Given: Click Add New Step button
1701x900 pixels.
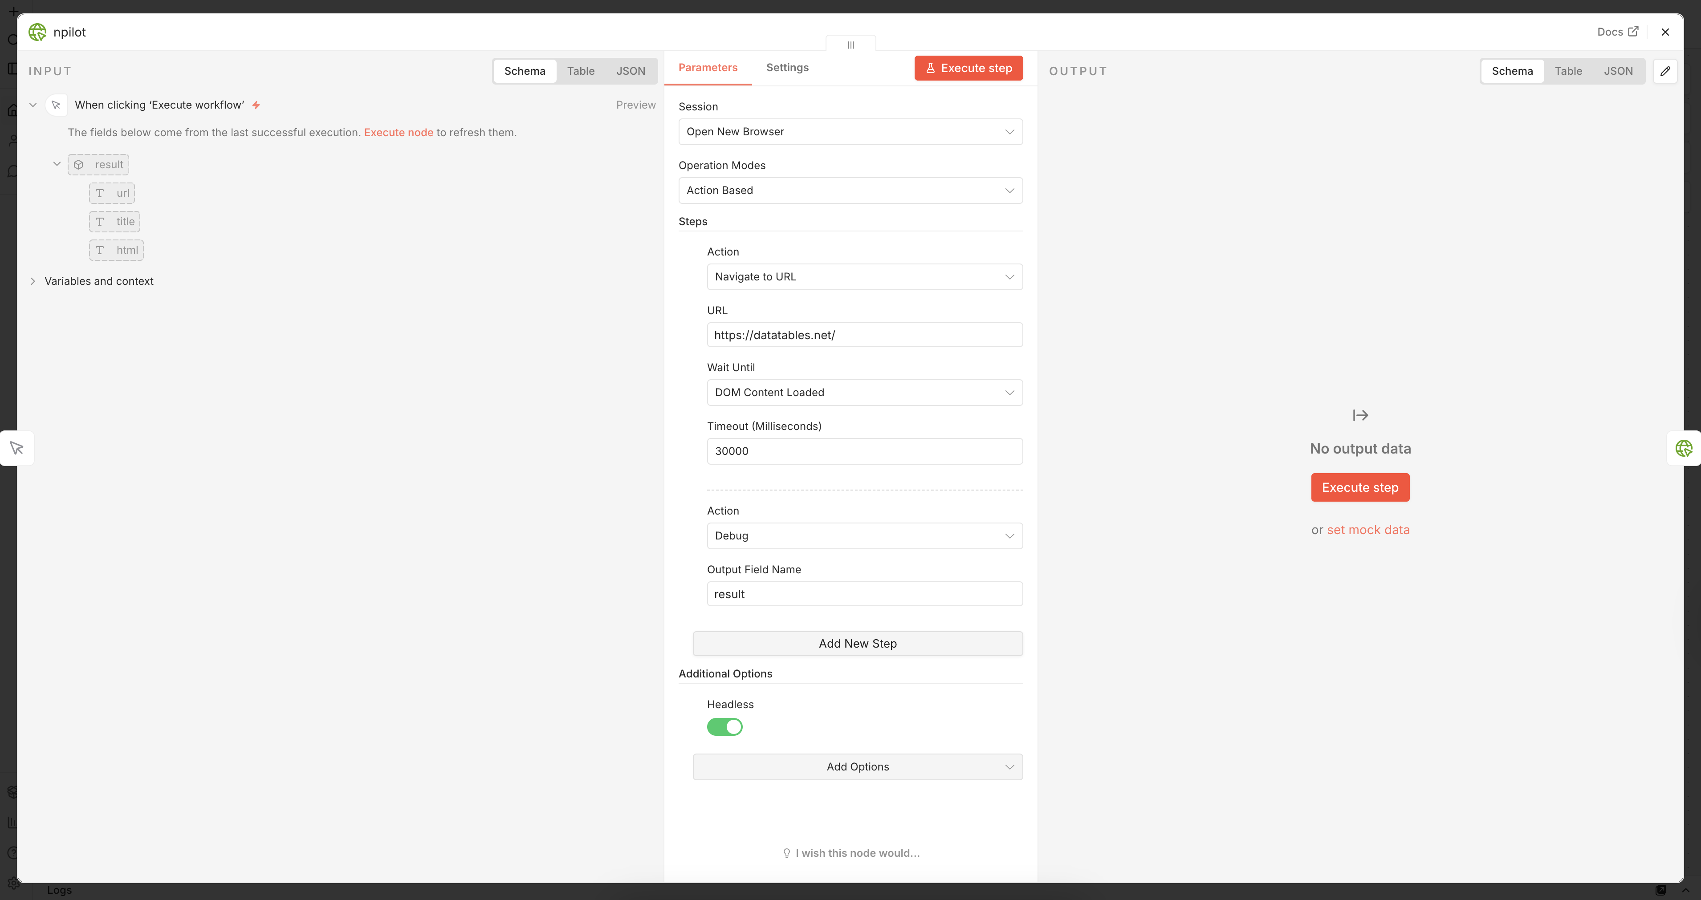Looking at the screenshot, I should tap(858, 643).
